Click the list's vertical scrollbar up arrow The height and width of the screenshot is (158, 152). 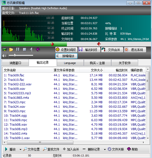(x=148, y=69)
